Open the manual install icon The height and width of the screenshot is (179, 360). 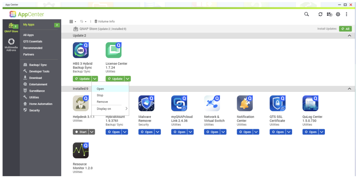coord(329,14)
